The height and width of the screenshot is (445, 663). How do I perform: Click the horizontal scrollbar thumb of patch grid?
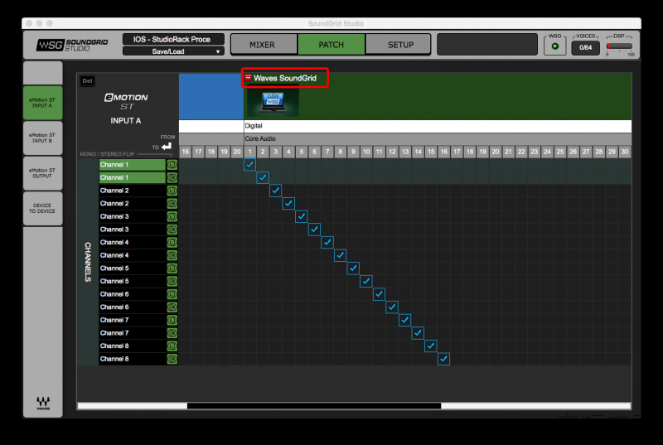click(314, 406)
